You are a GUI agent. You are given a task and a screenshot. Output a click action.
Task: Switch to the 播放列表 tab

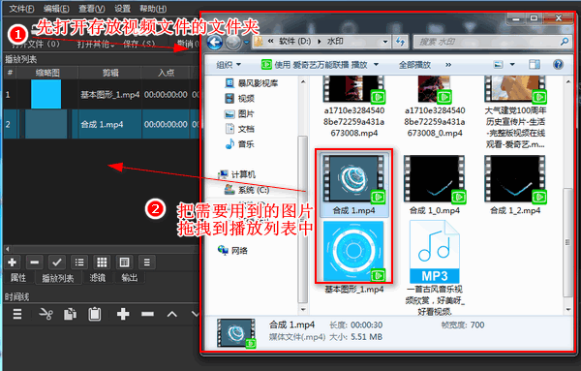(57, 278)
